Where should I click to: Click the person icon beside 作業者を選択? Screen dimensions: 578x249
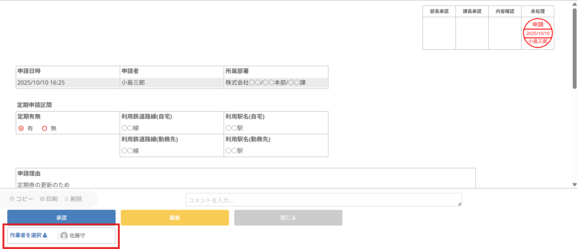[45, 235]
